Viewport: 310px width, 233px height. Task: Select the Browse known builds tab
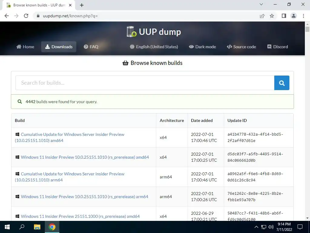coord(39,5)
